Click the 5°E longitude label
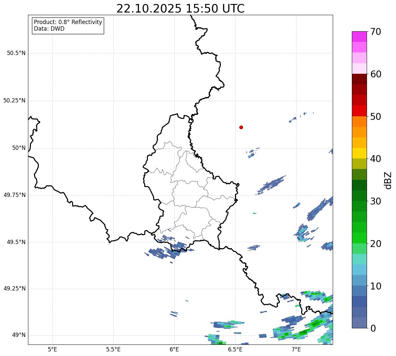The height and width of the screenshot is (356, 396). coord(52,349)
